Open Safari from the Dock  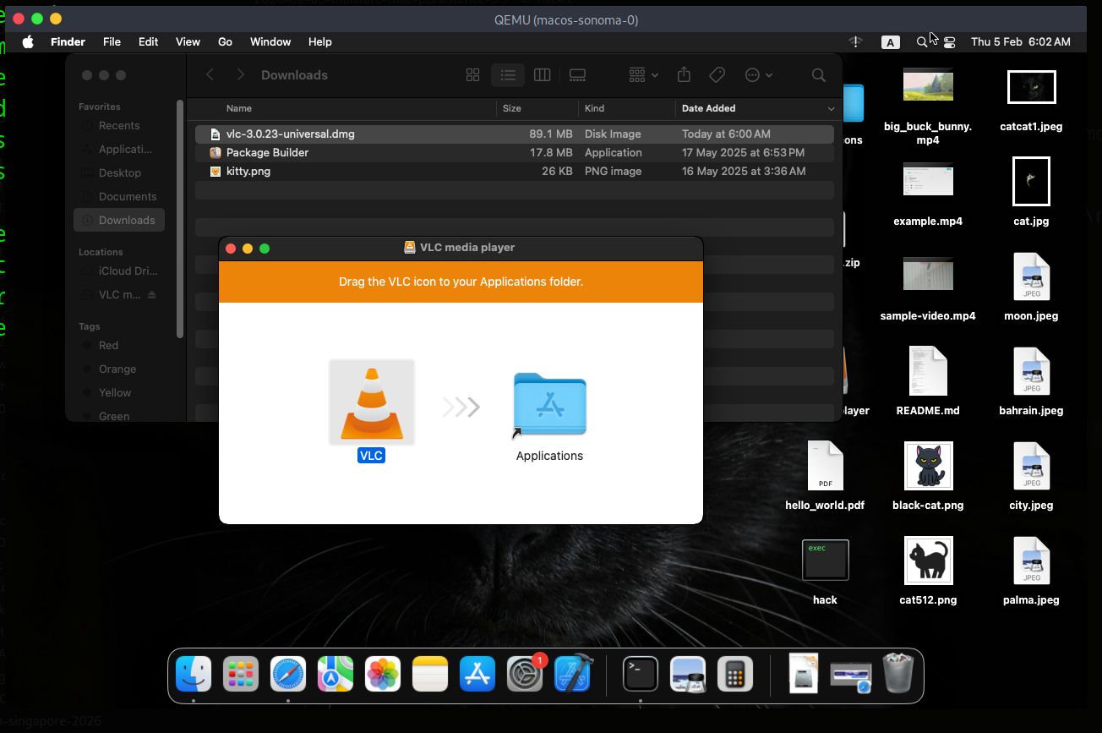[288, 675]
